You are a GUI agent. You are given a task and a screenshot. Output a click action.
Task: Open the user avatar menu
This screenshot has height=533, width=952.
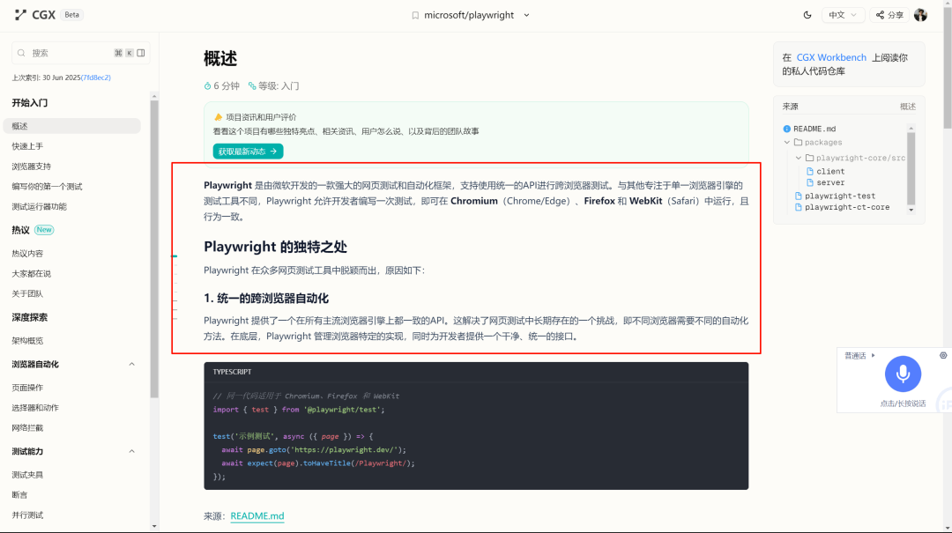click(x=920, y=15)
